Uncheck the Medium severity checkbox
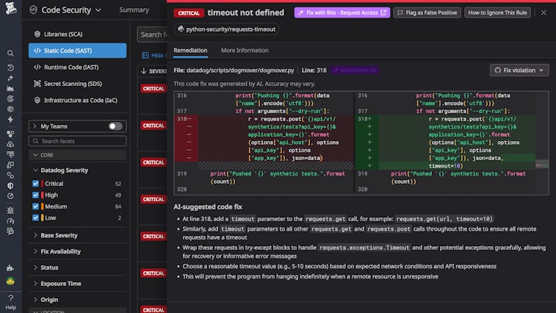 pyautogui.click(x=36, y=206)
